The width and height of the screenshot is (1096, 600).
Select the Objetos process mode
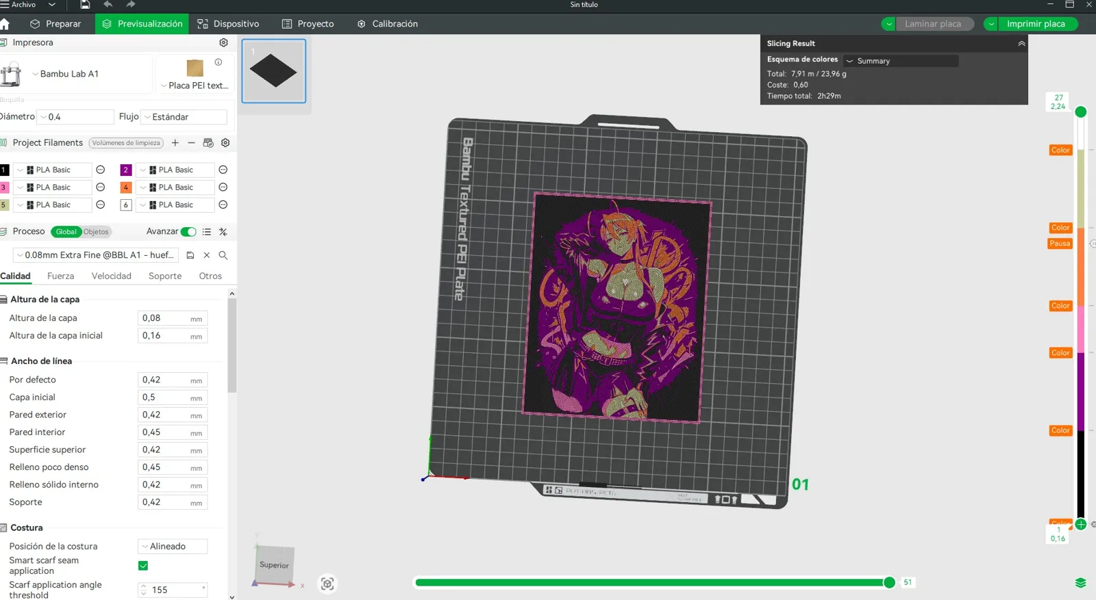96,232
